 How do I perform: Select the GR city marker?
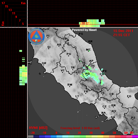click(x=44, y=65)
